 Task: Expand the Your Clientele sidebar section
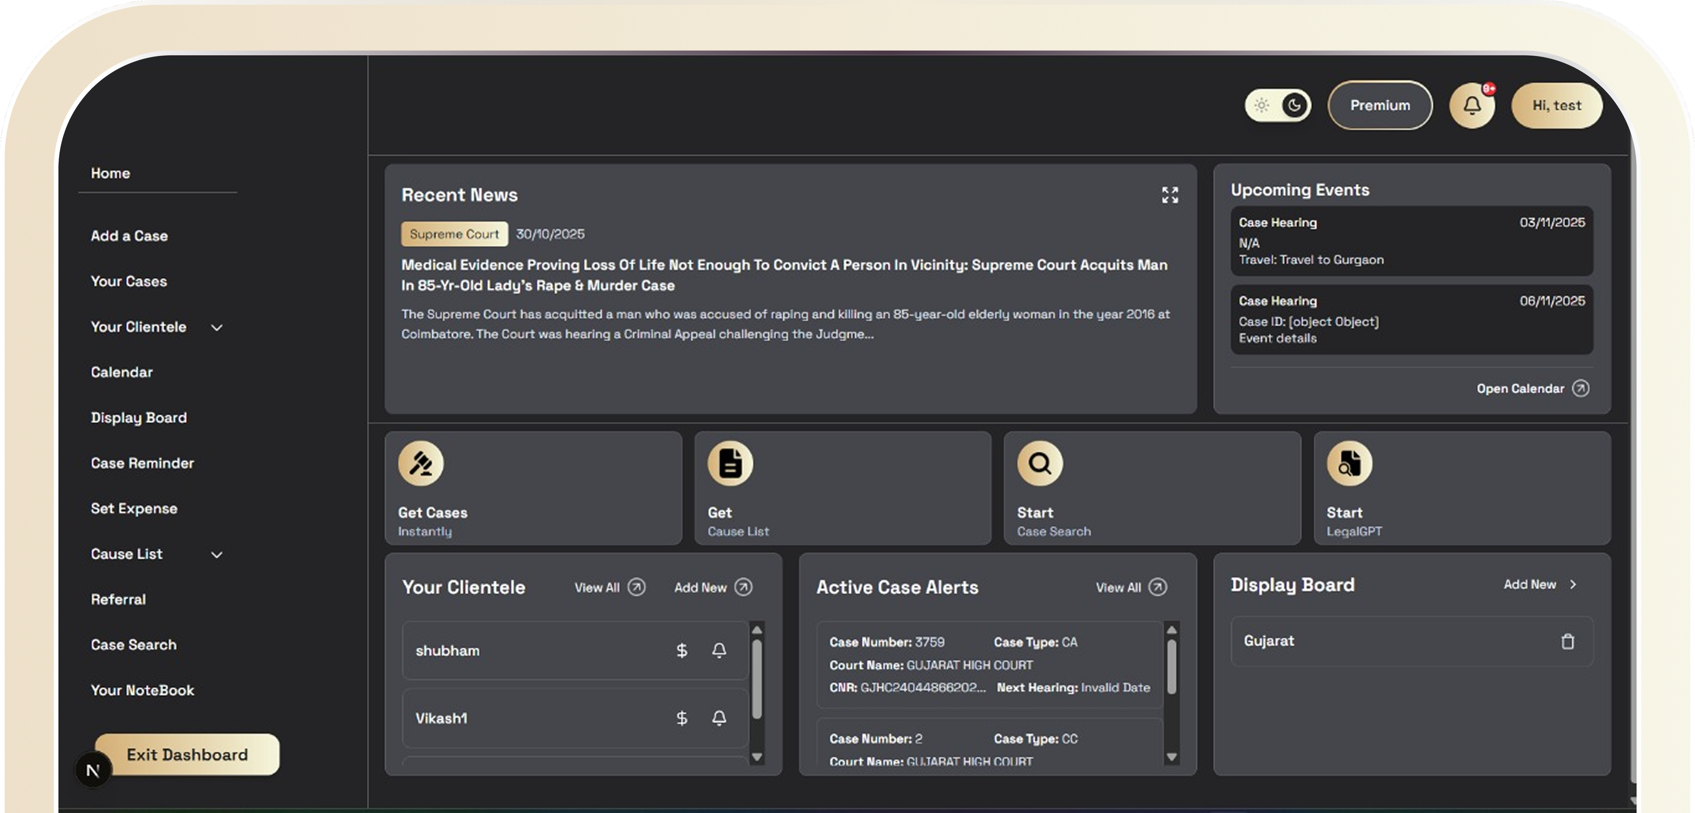pyautogui.click(x=217, y=327)
